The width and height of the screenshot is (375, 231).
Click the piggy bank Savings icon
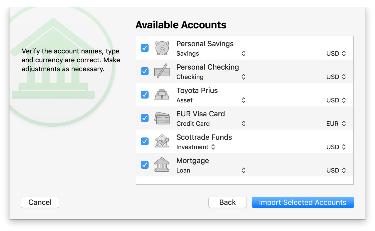pos(162,48)
